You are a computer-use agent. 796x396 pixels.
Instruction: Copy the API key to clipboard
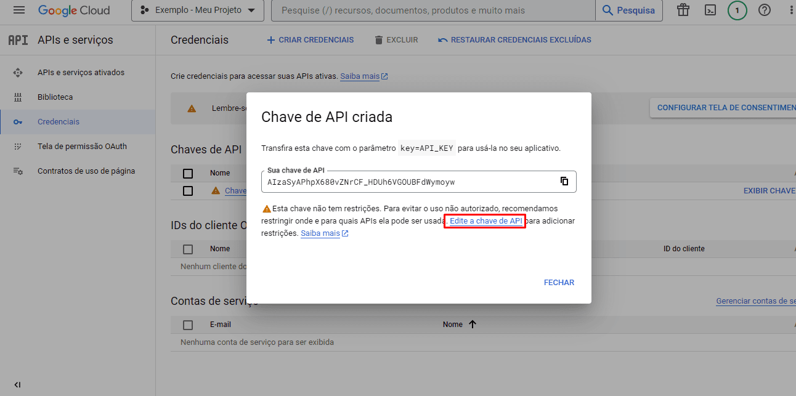[x=564, y=181]
